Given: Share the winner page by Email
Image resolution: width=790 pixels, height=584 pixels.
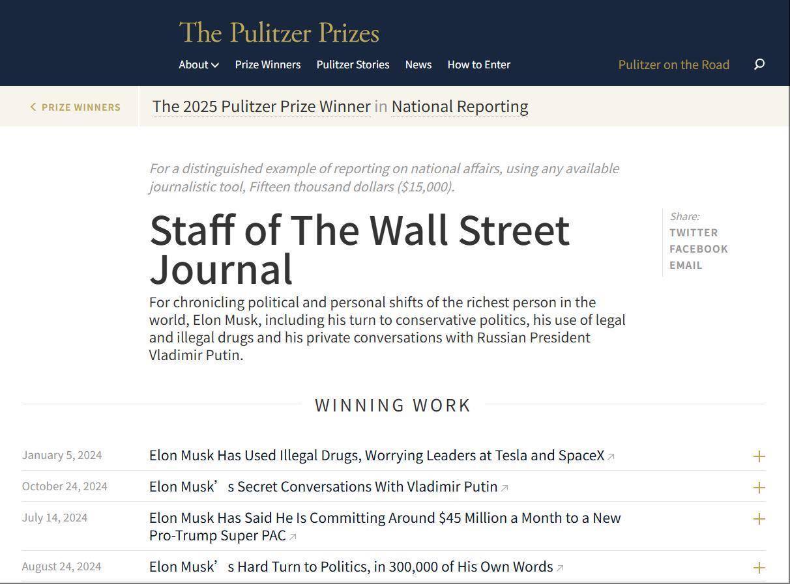Looking at the screenshot, I should point(686,265).
